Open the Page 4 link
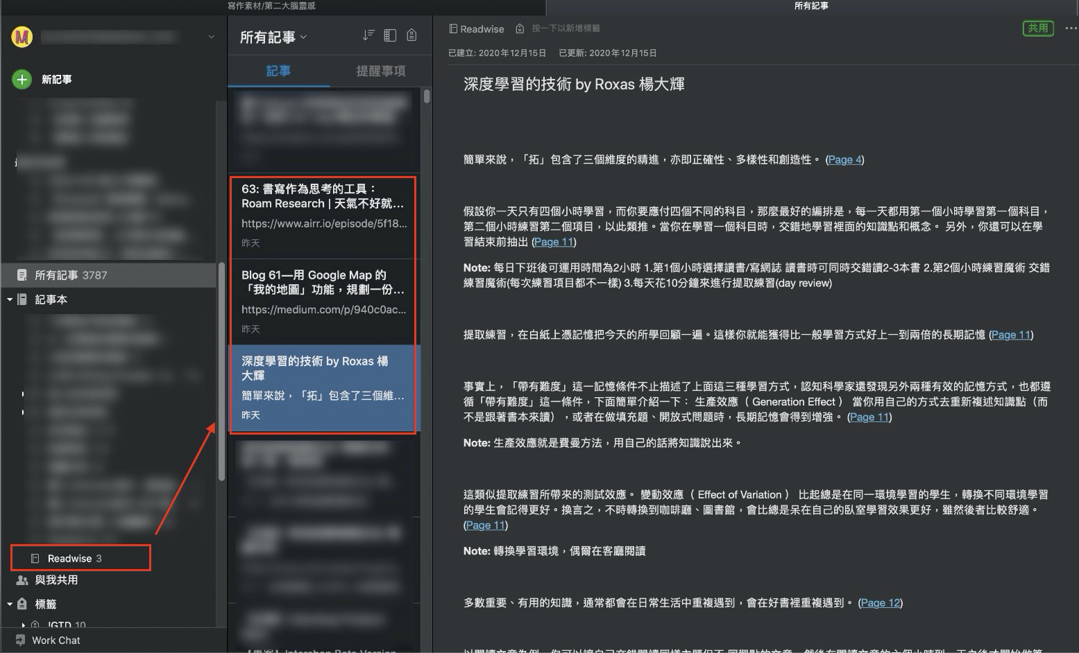The width and height of the screenshot is (1079, 653). 844,159
